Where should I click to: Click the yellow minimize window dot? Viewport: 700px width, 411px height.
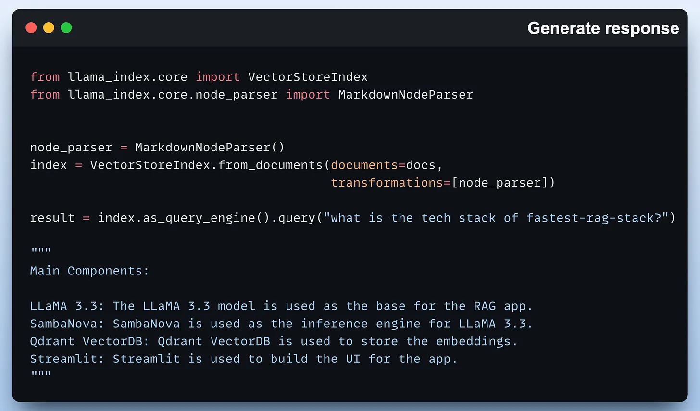(49, 28)
